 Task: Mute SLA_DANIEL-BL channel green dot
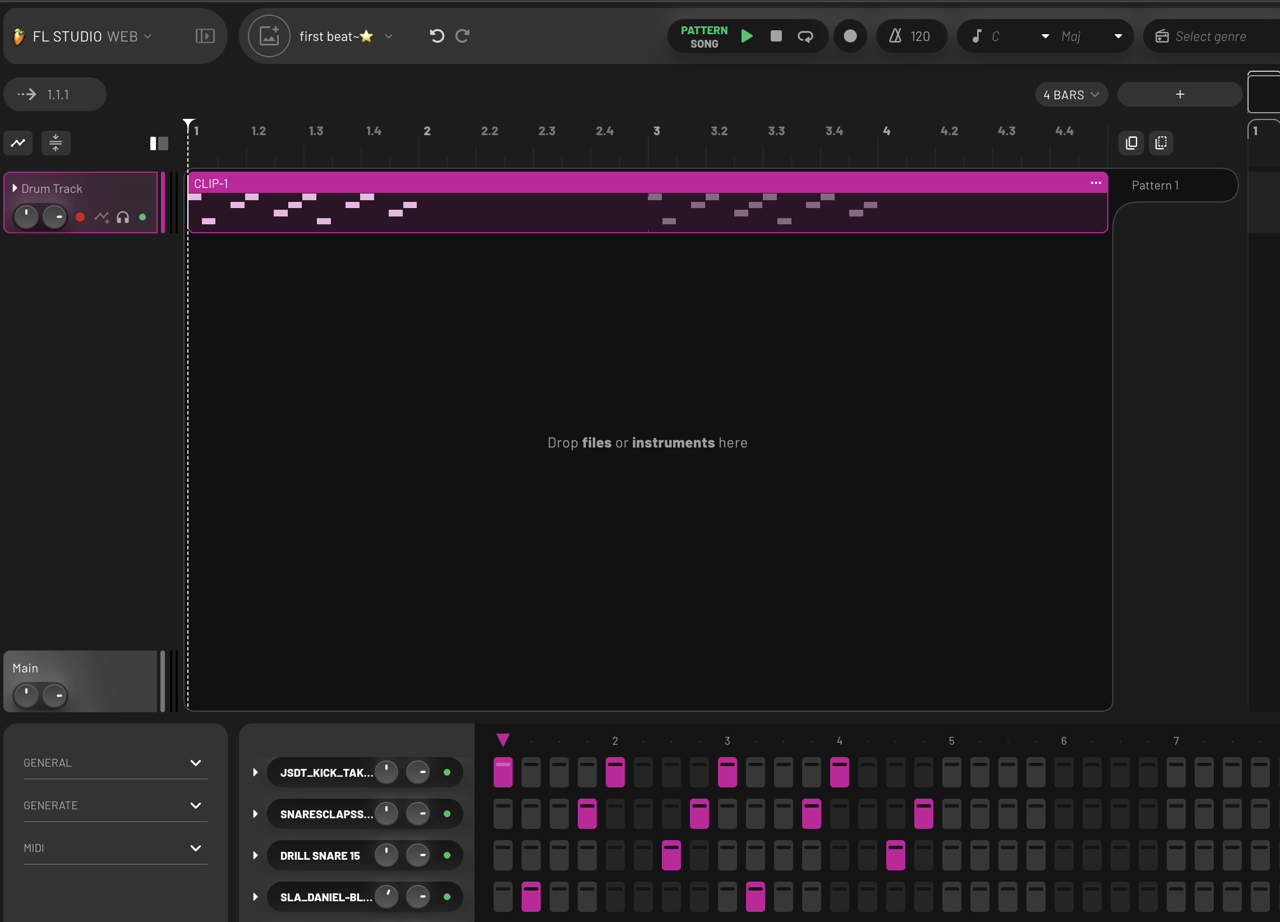pyautogui.click(x=447, y=897)
